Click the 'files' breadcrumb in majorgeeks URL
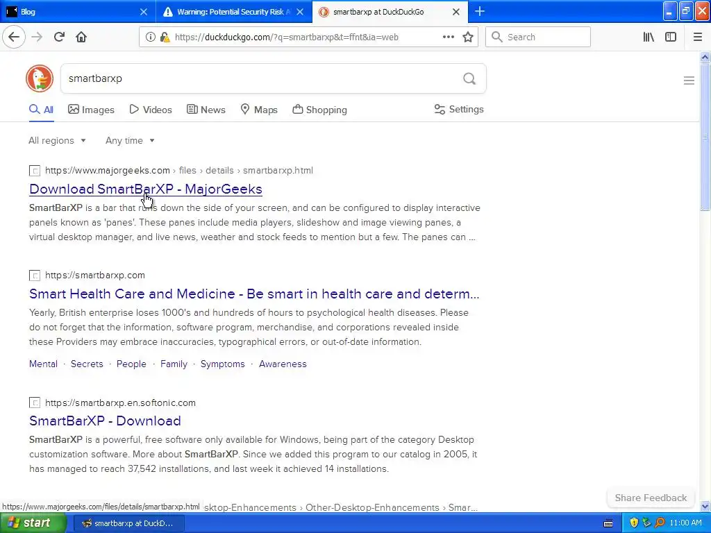Image resolution: width=711 pixels, height=533 pixels. [x=187, y=171]
